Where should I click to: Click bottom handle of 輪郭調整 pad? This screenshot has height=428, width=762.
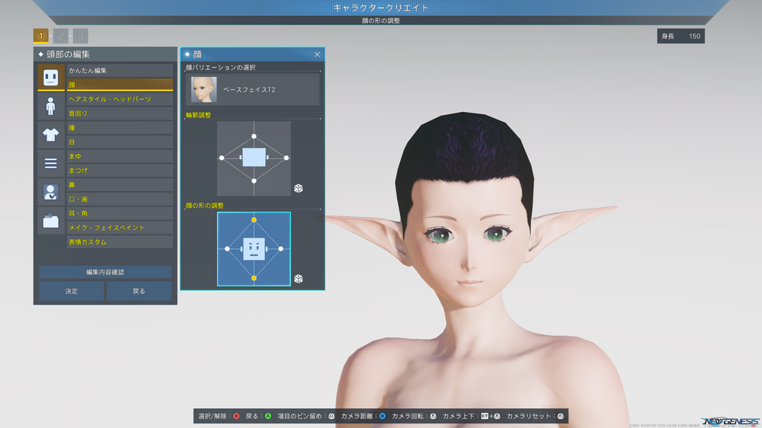[254, 180]
